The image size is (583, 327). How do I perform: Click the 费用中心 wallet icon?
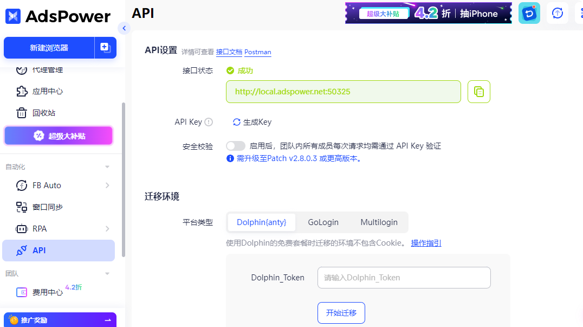pyautogui.click(x=22, y=292)
